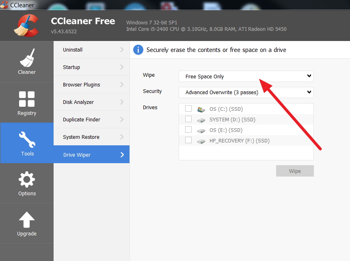Open the Browser Plugins tool
The height and width of the screenshot is (261, 350).
91,84
